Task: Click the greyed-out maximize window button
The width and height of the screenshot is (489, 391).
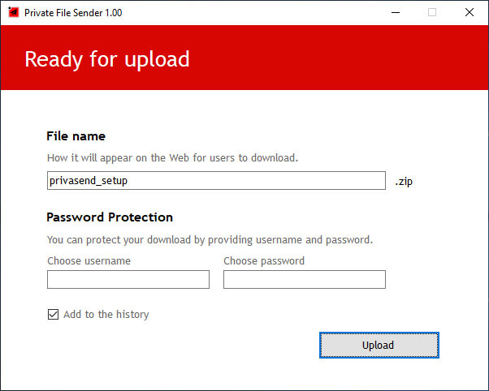Action: [x=432, y=12]
